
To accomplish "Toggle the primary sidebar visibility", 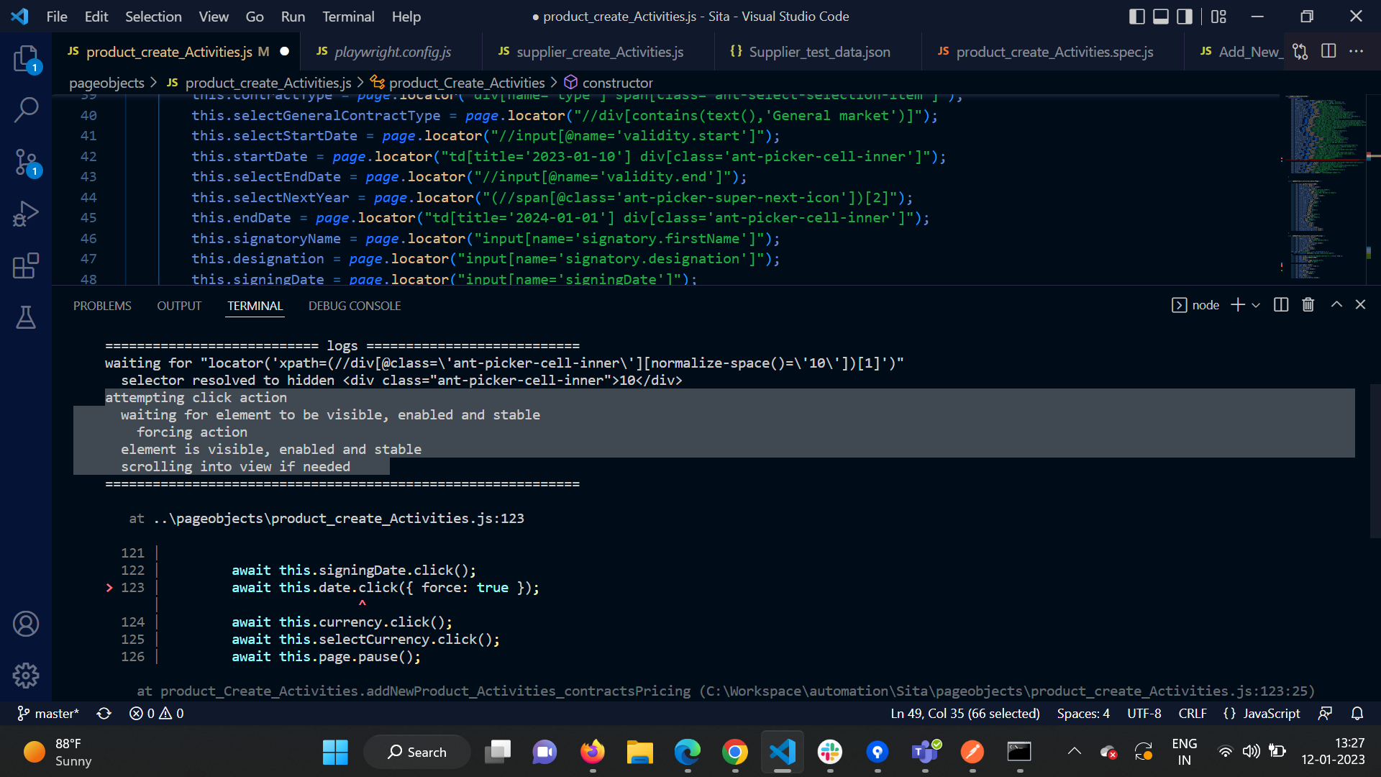I will 1136,16.
